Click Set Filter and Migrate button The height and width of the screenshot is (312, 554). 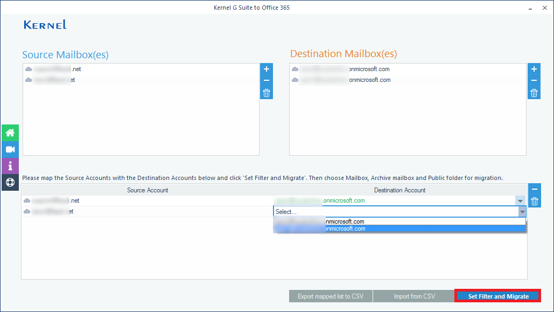[x=498, y=296]
